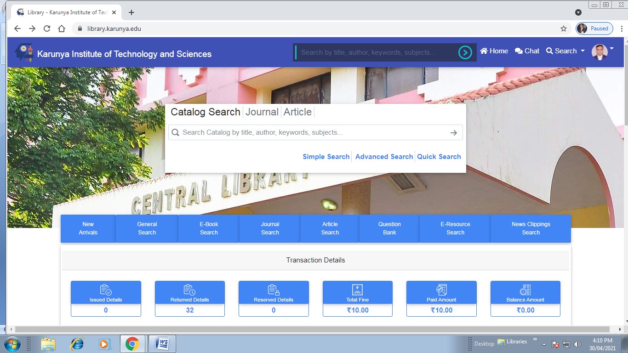The image size is (628, 353).
Task: Open New Arrivals menu button
Action: coord(88,228)
